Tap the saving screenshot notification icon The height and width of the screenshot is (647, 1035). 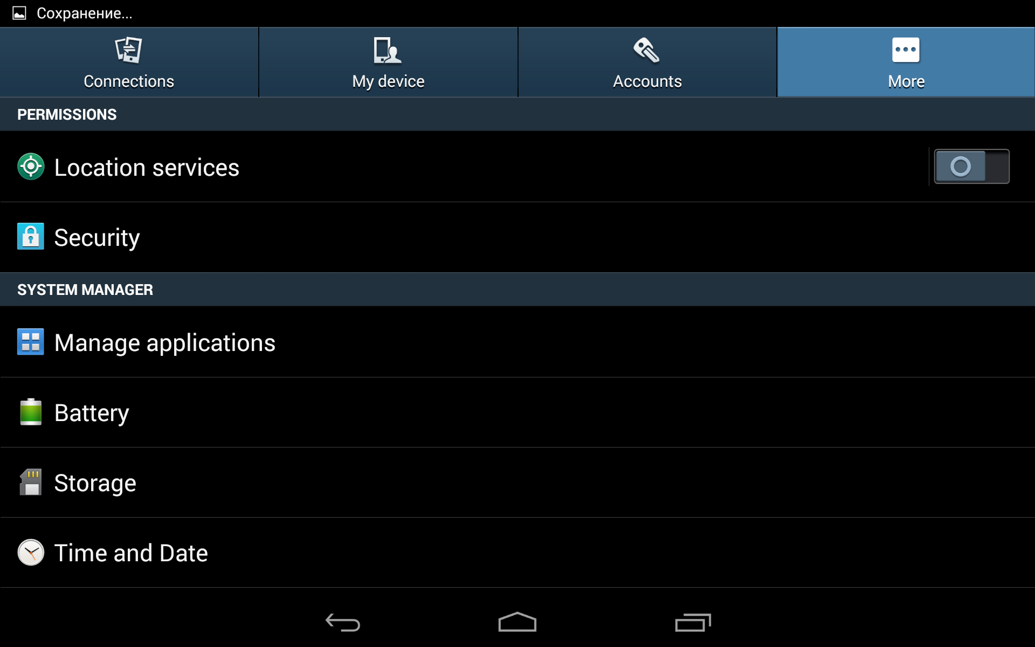coord(19,13)
